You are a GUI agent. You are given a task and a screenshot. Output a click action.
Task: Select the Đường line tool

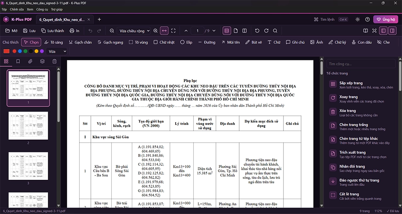207,42
